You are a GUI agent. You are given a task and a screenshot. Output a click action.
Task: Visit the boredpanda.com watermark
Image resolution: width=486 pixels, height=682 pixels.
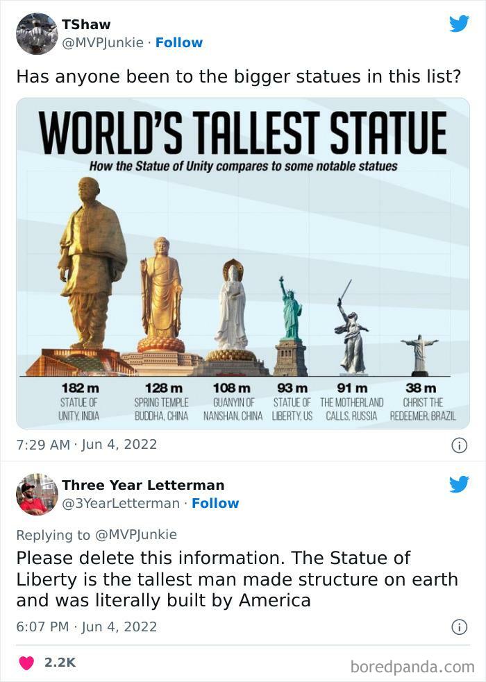(x=412, y=666)
